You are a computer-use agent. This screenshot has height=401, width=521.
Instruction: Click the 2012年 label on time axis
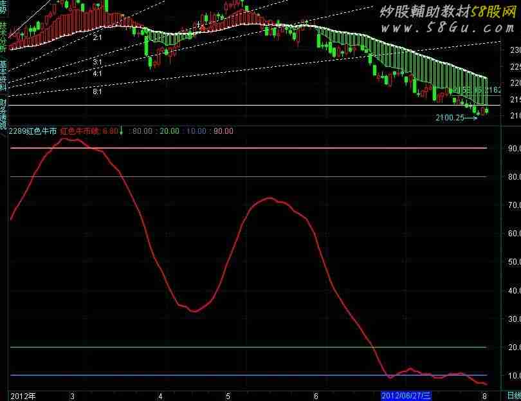(24, 395)
